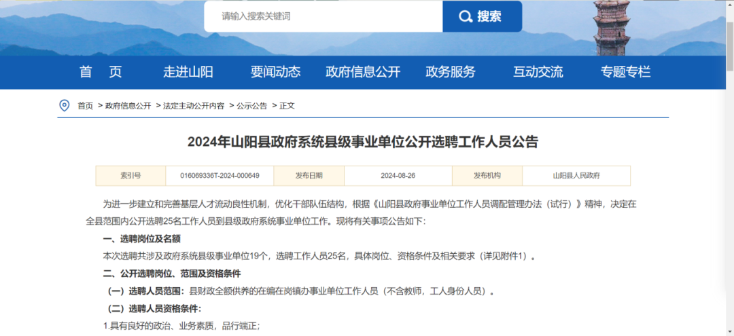
Task: Open 政务服务 from the navigation bar
Action: coord(450,72)
